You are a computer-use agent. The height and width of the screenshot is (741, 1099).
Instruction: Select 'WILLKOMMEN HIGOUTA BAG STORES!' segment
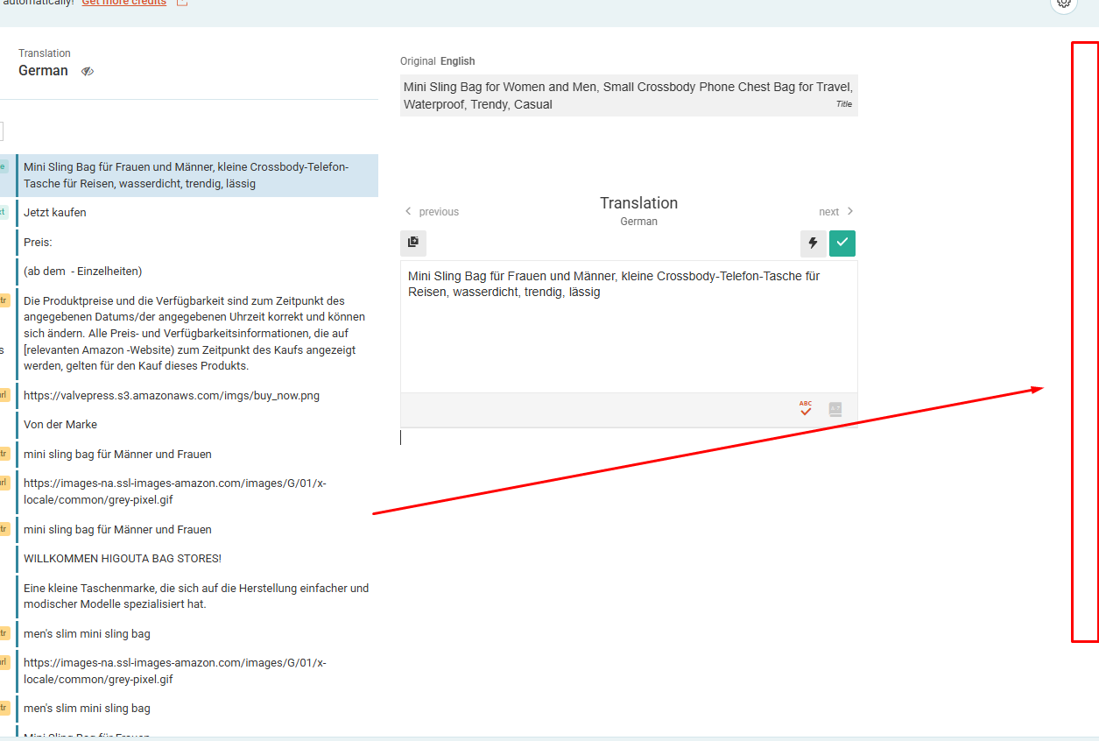pyautogui.click(x=197, y=559)
